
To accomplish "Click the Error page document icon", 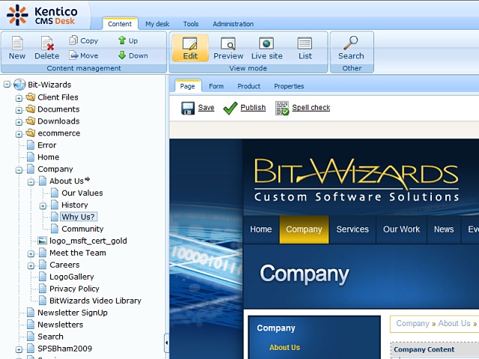I will pos(31,145).
